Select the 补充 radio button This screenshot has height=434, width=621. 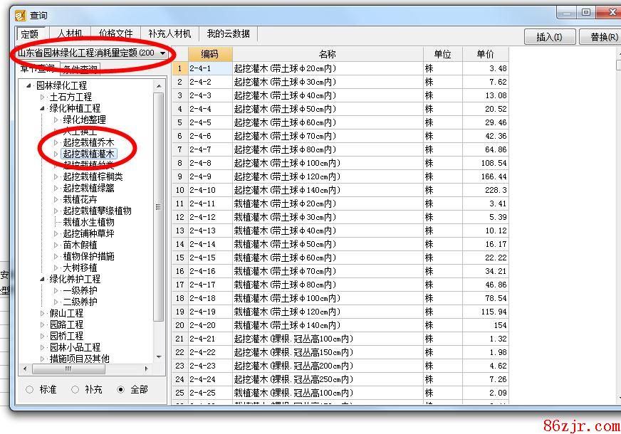point(75,390)
